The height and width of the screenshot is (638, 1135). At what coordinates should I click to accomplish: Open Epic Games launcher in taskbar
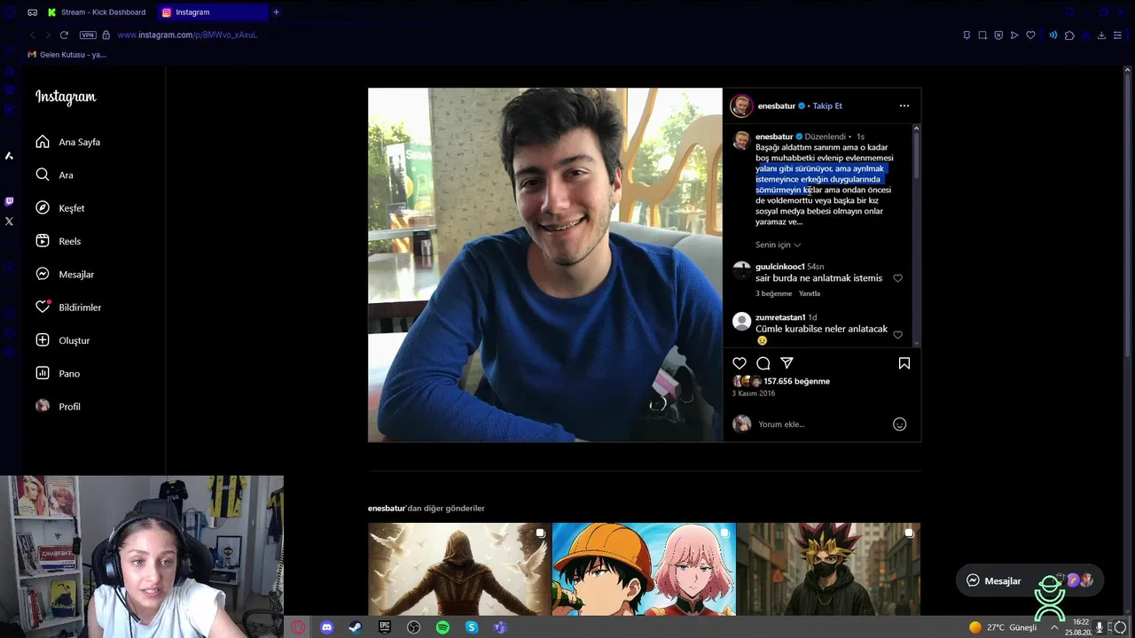click(x=384, y=627)
